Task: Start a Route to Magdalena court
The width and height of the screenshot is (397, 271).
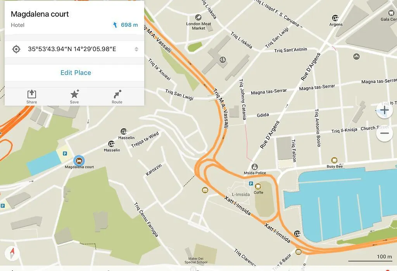Action: [x=117, y=94]
